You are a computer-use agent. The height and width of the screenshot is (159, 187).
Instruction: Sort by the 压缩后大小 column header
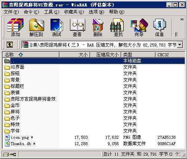(105, 55)
